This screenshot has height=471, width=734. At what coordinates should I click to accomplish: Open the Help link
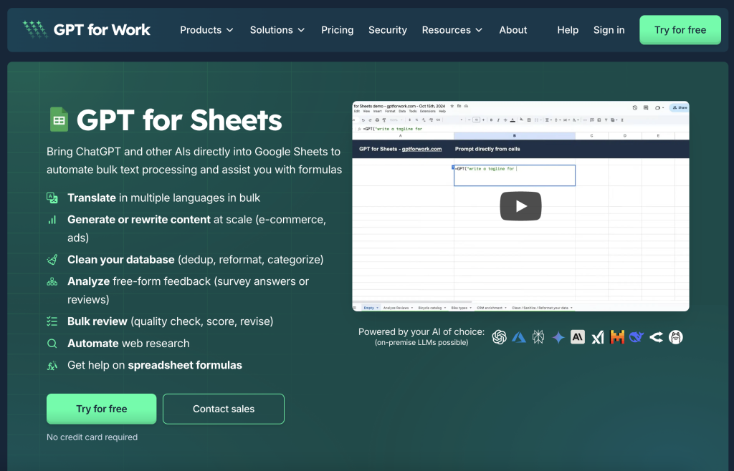[568, 30]
